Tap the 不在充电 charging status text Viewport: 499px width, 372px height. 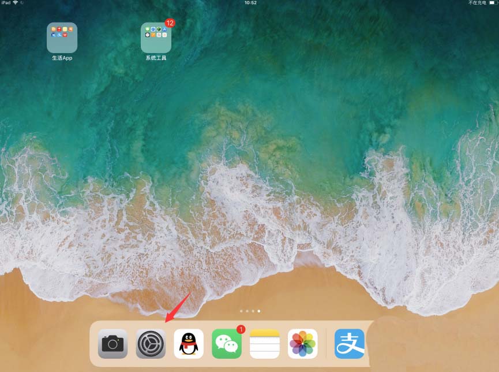coord(477,3)
